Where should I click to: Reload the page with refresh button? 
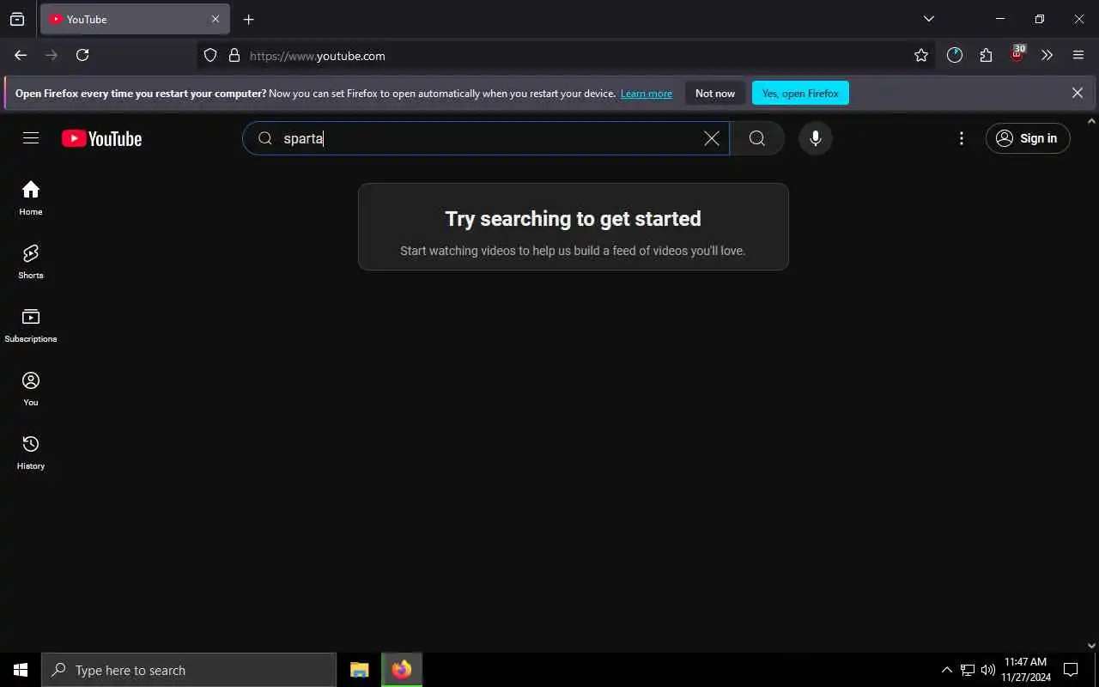(x=82, y=55)
